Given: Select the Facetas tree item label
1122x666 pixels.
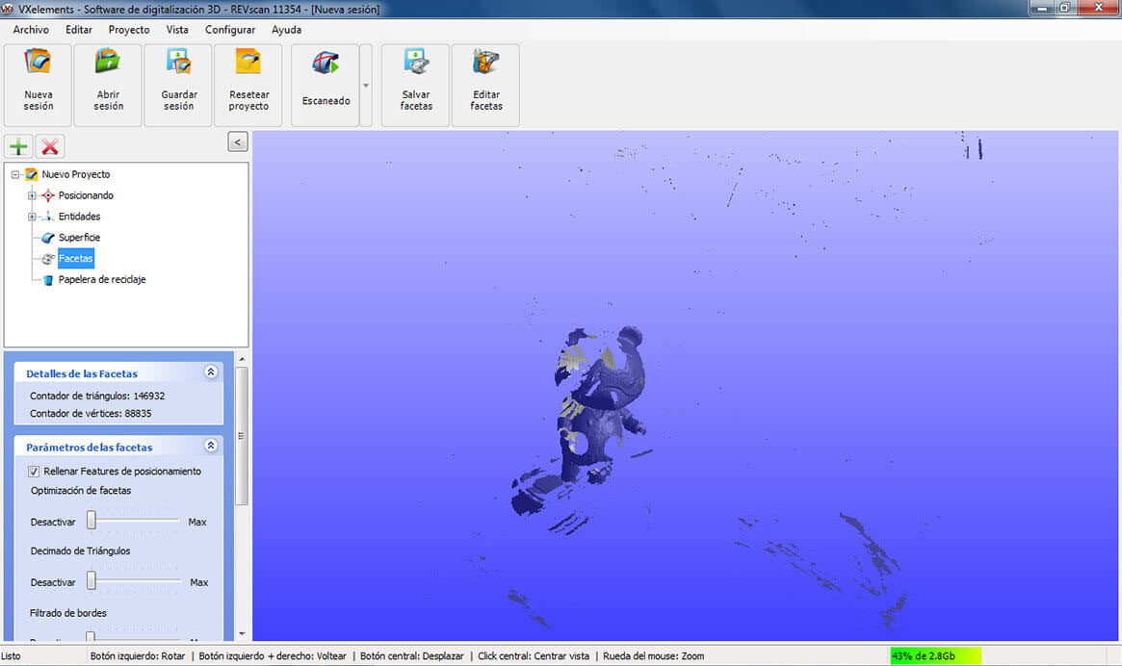Looking at the screenshot, I should coord(76,258).
